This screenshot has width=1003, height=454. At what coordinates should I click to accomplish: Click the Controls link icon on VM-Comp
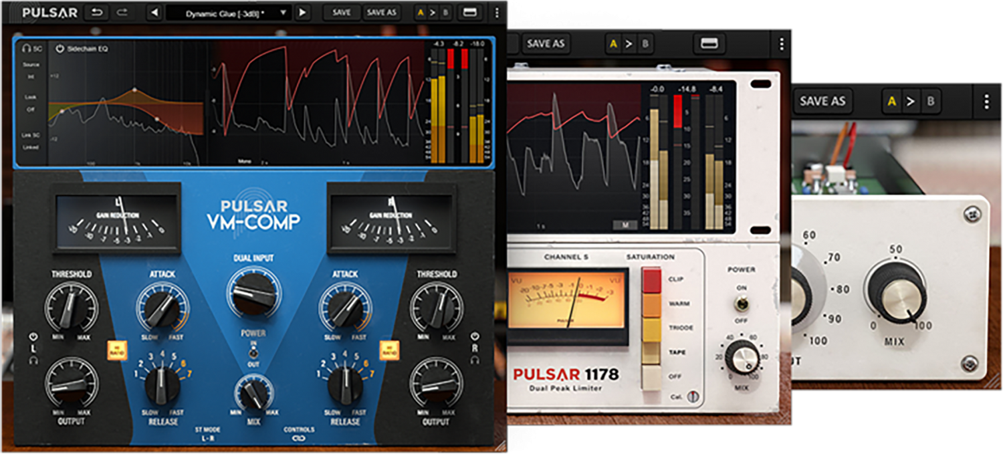[299, 439]
